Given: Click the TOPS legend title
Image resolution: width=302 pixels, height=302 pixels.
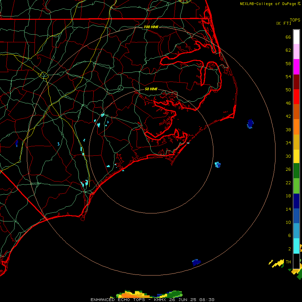Looking at the screenshot, I should 295,20.
